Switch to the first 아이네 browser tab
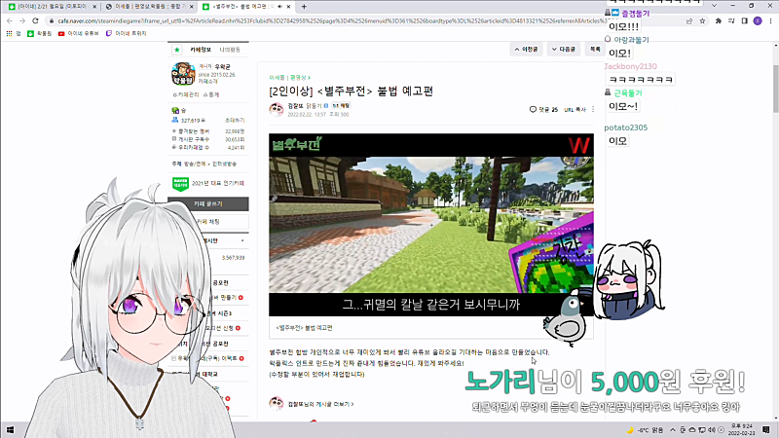Image resolution: width=779 pixels, height=438 pixels. point(50,7)
